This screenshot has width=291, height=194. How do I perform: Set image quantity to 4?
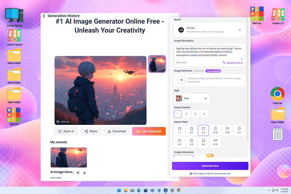coord(204,114)
